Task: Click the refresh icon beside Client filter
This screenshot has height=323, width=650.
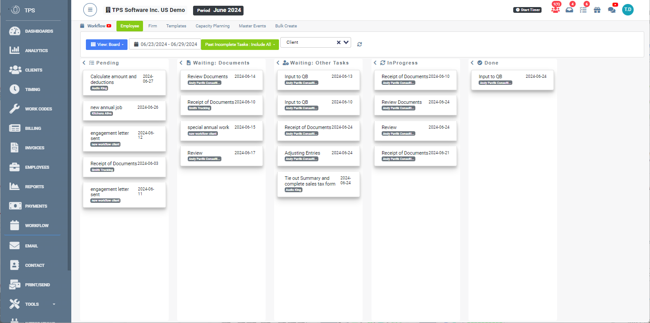Action: click(360, 44)
